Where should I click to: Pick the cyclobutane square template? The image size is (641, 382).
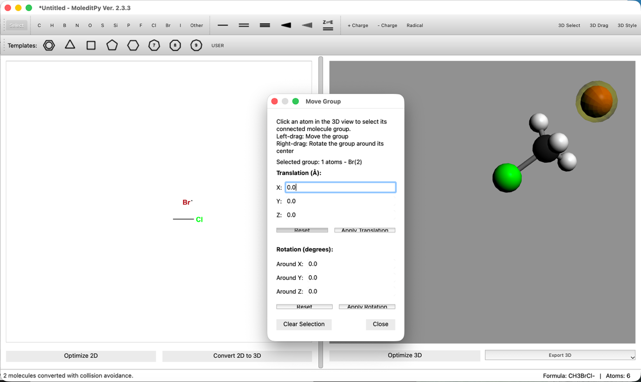pyautogui.click(x=91, y=46)
